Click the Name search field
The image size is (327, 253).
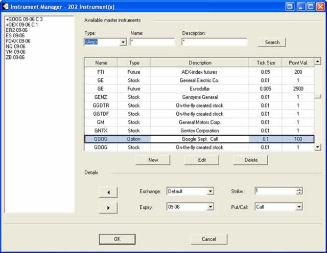(x=152, y=42)
